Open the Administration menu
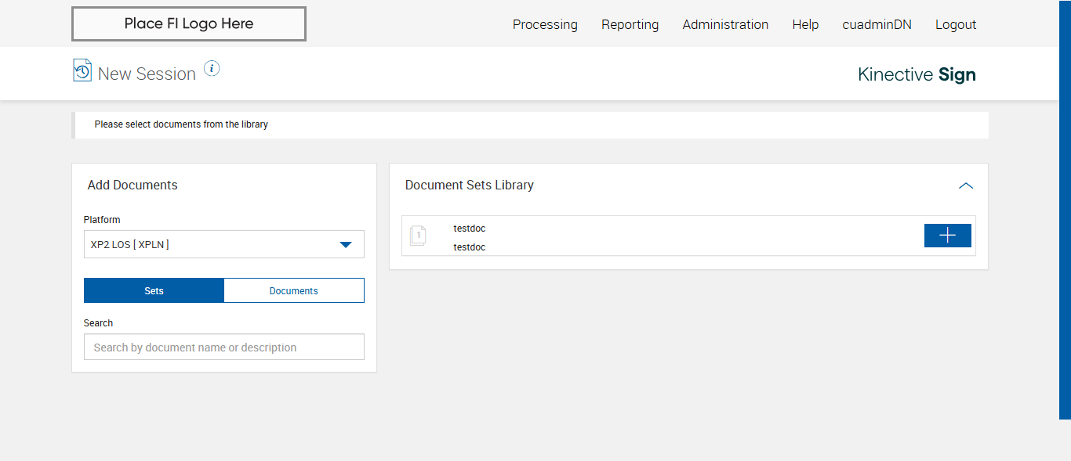1071x461 pixels. (x=725, y=24)
